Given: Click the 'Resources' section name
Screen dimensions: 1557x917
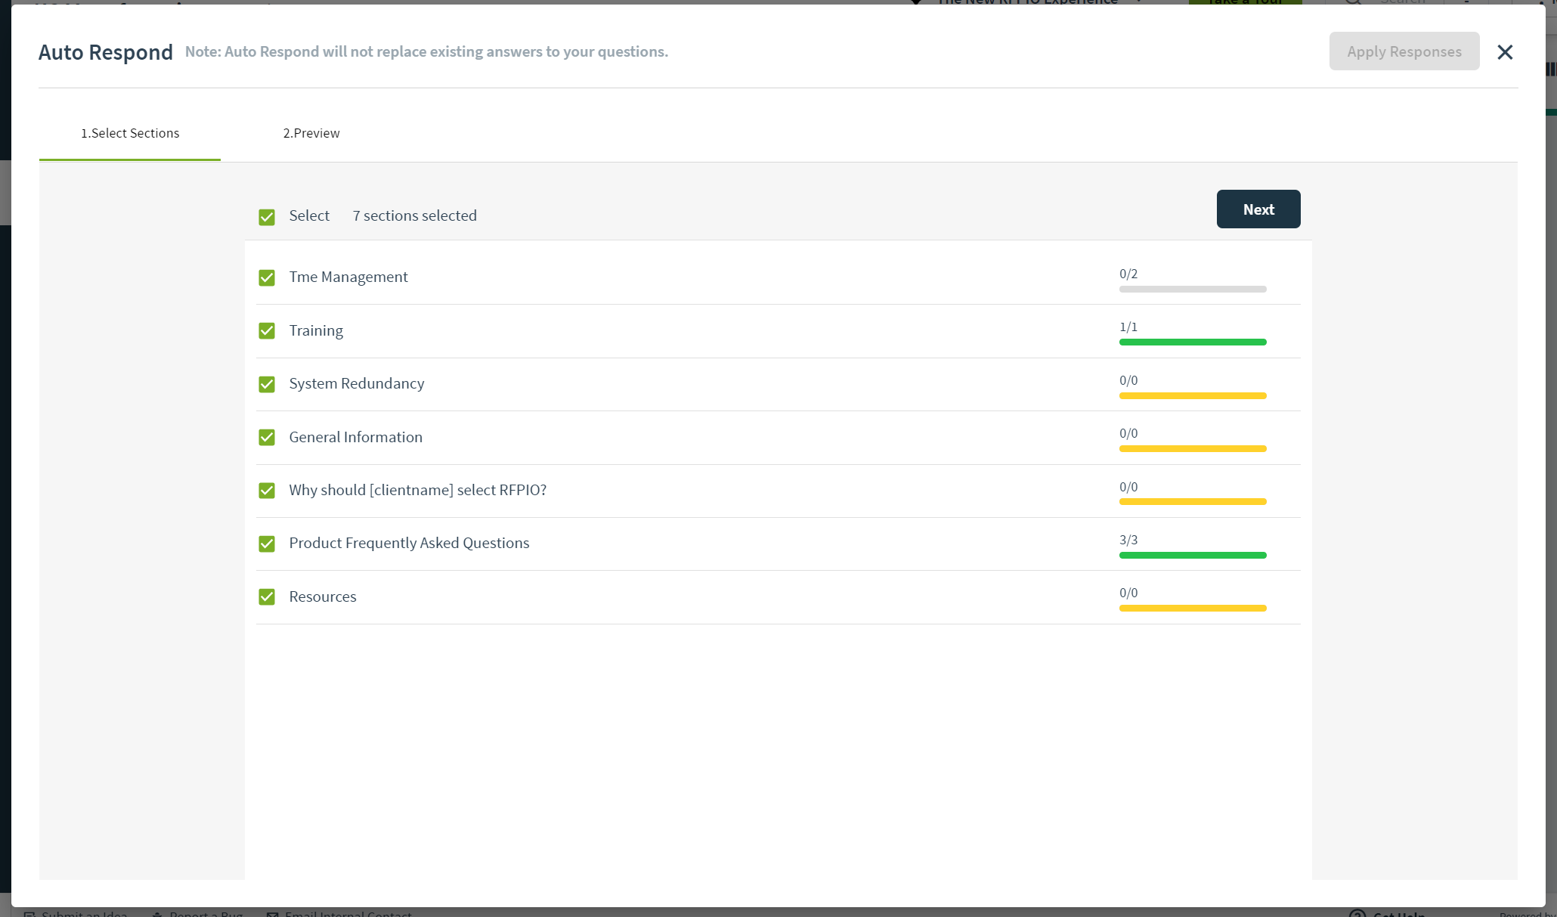Looking at the screenshot, I should 323,596.
